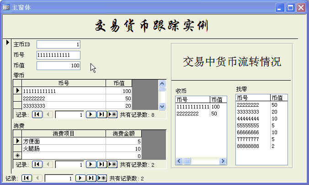The image size is (309, 185).
Task: Click 消费项目 column header
Action: (64, 134)
